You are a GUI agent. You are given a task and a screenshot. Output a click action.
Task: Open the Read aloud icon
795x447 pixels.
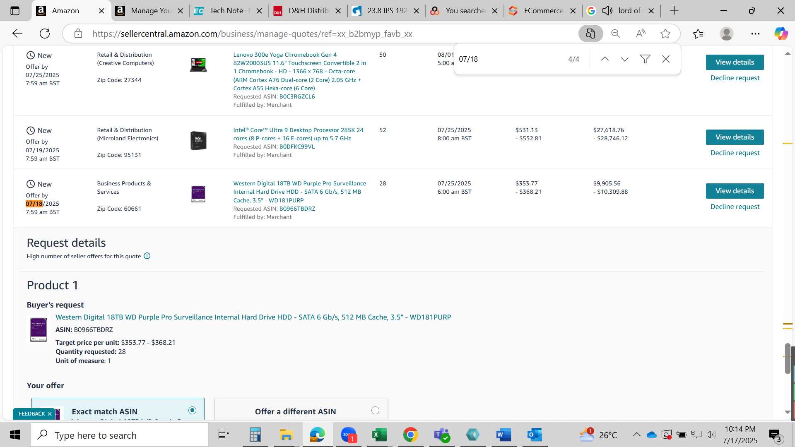641,34
